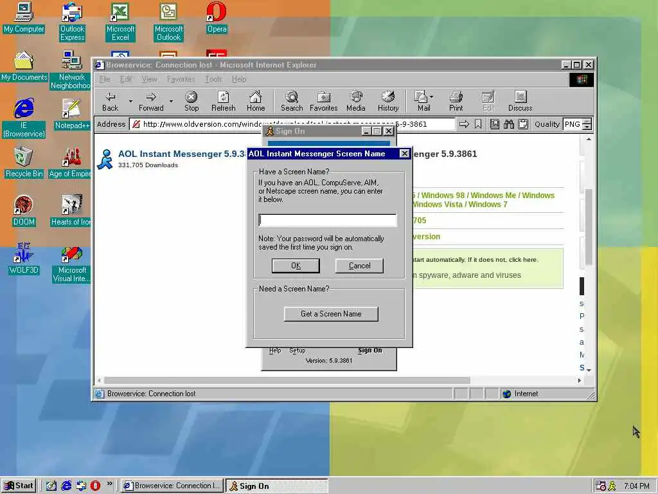Open Edit menu in Internet Explorer
The width and height of the screenshot is (658, 494).
coord(125,79)
